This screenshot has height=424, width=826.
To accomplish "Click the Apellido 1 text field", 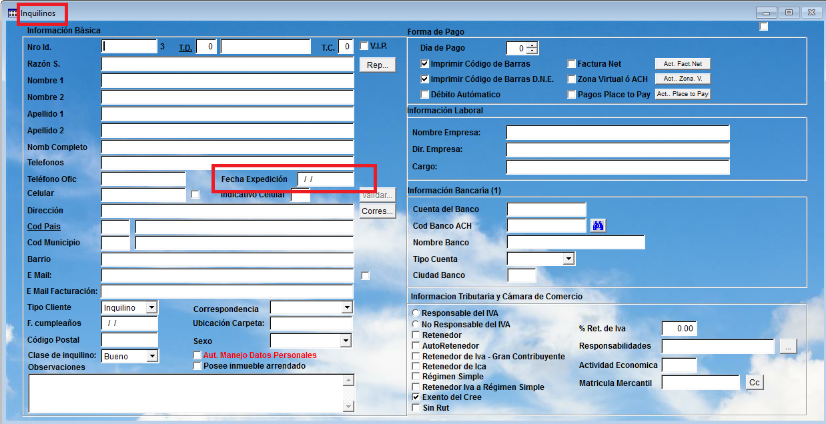I will 228,114.
